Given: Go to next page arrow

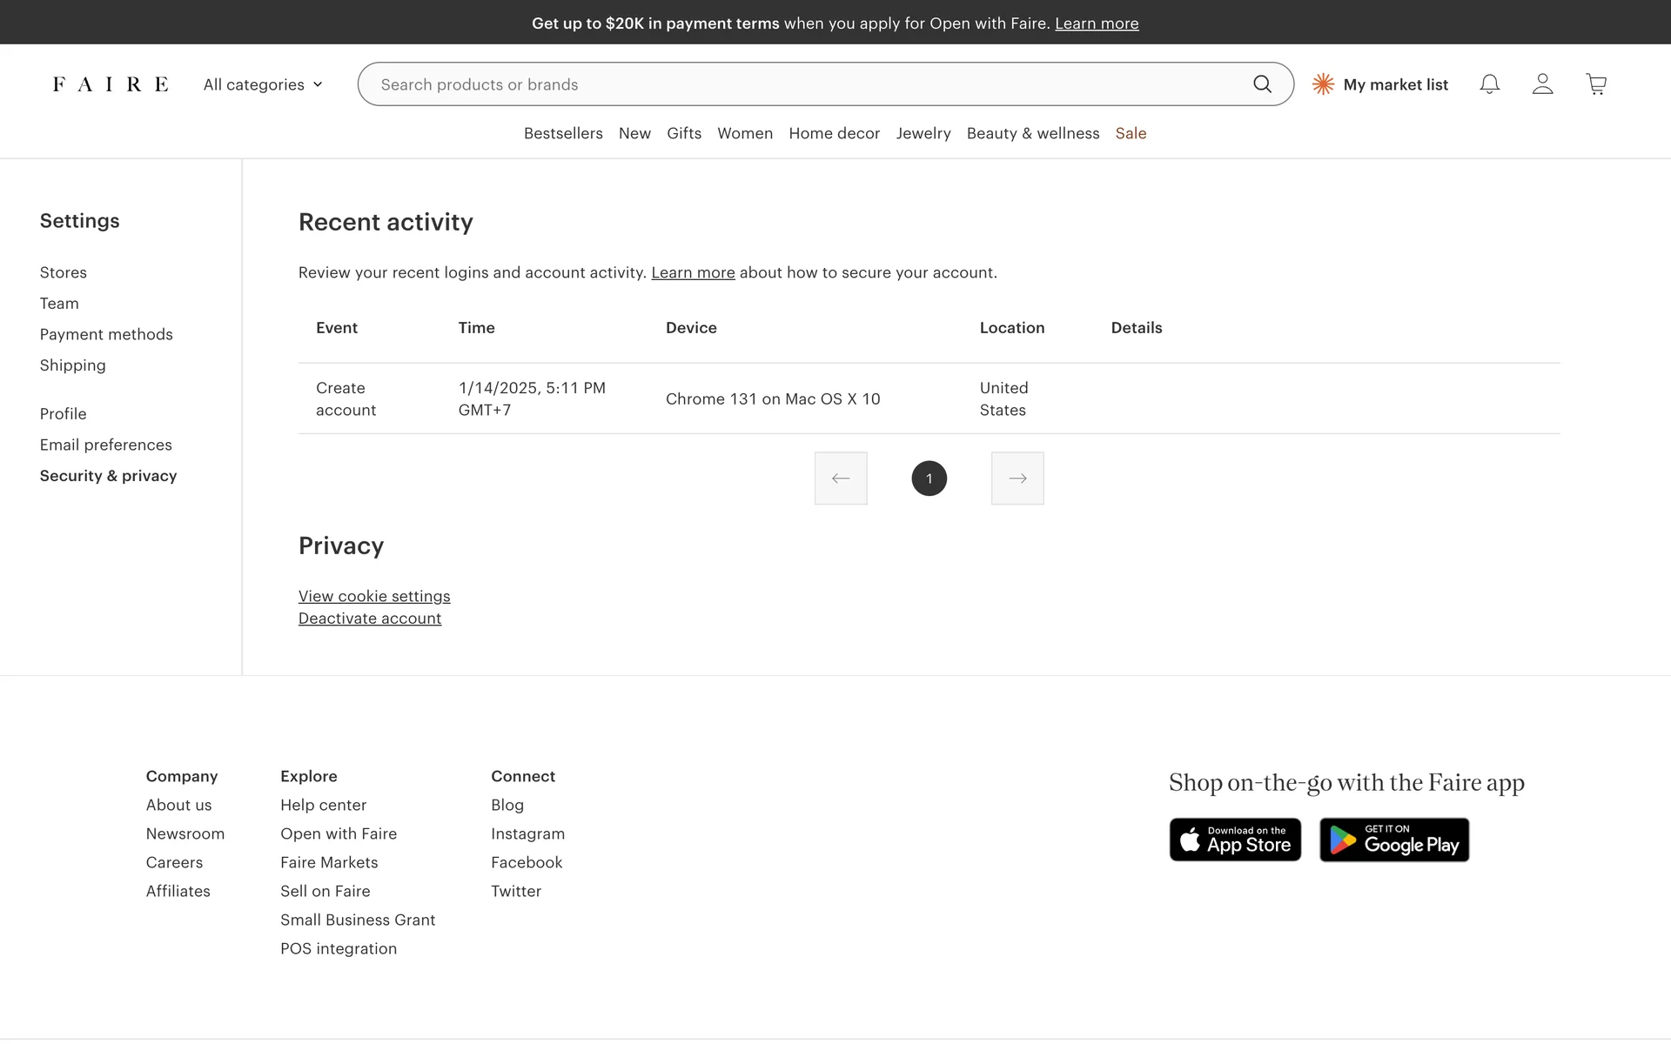Looking at the screenshot, I should point(1017,478).
